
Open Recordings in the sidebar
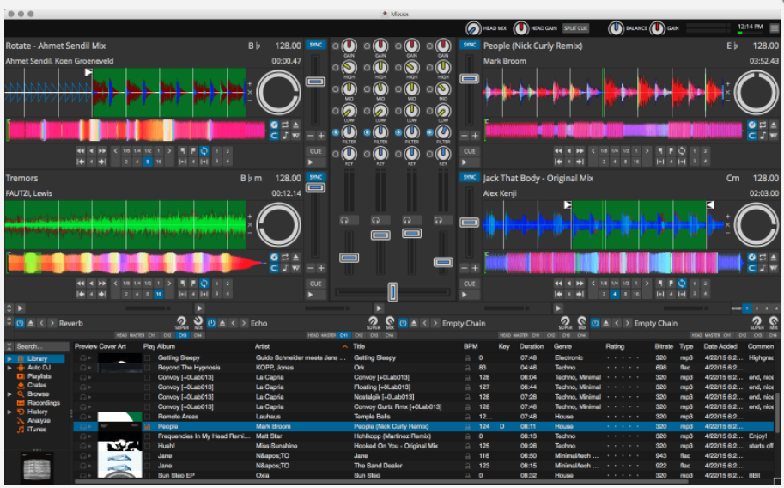(44, 402)
